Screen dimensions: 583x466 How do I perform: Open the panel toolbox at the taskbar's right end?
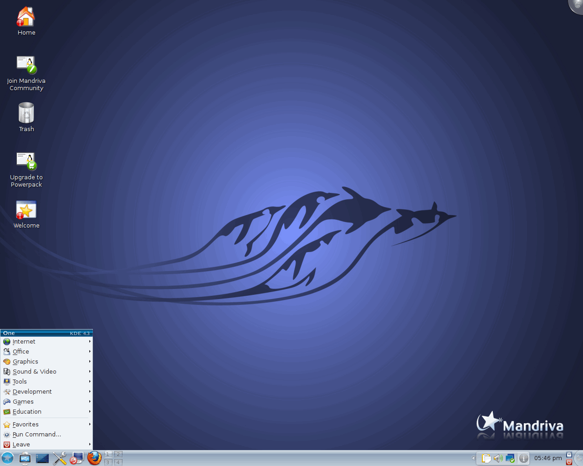pos(579,458)
